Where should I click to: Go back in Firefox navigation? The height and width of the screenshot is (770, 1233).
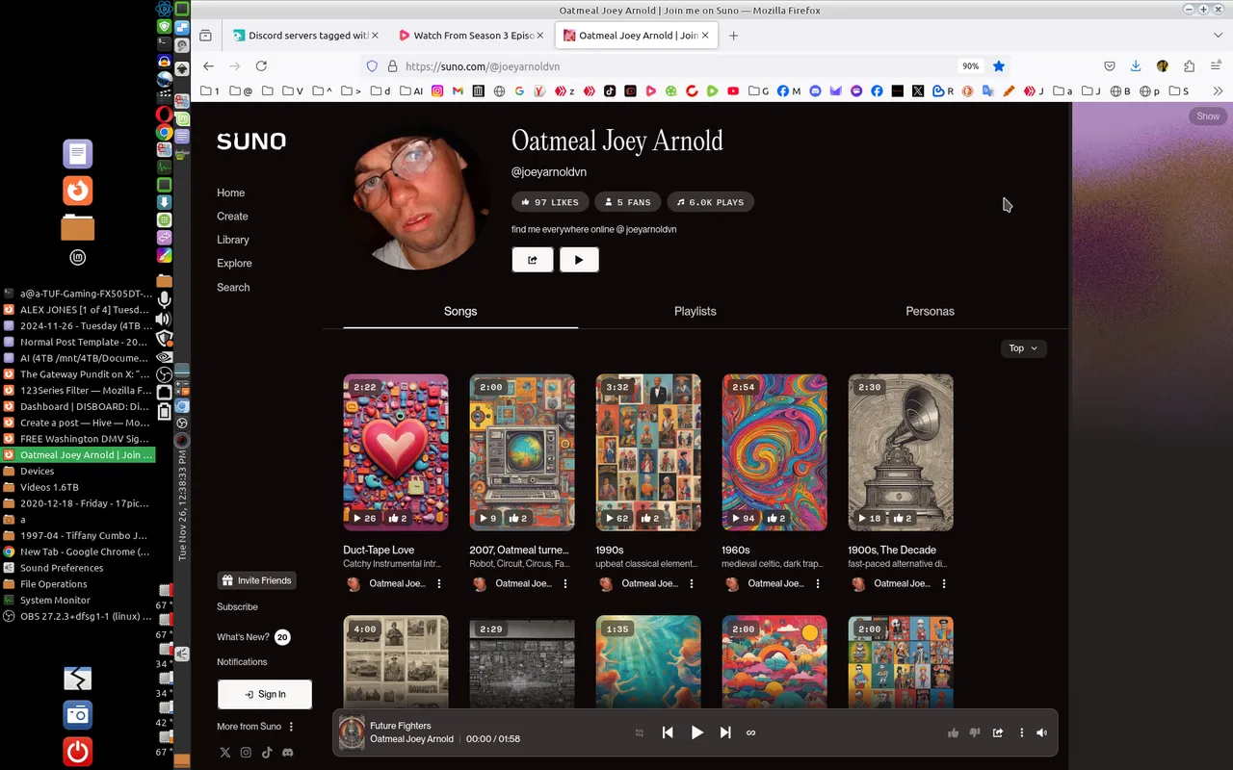[209, 66]
